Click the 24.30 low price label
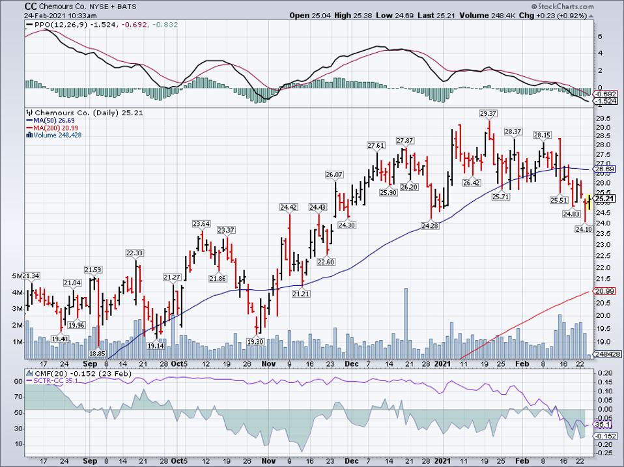The width and height of the screenshot is (624, 467). coord(347,225)
